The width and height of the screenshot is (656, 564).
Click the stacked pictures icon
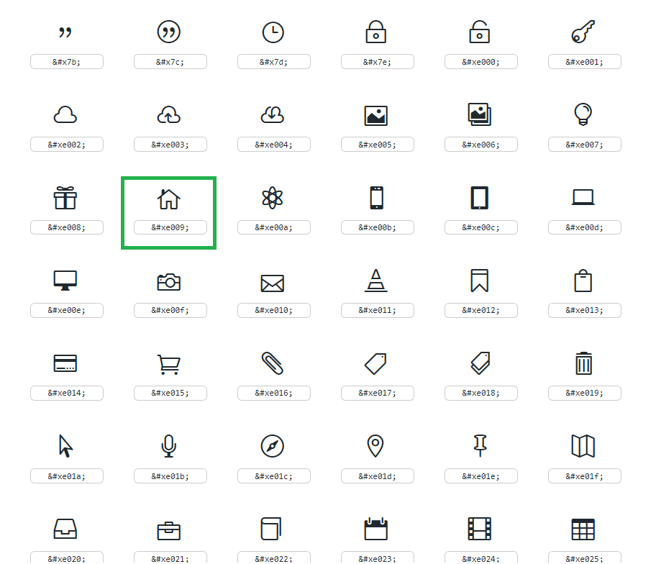click(x=480, y=114)
